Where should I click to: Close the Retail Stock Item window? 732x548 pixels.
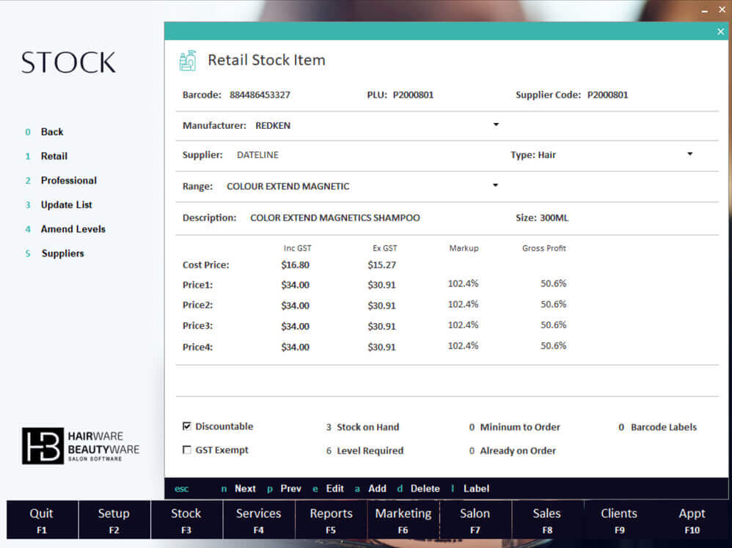coord(720,32)
